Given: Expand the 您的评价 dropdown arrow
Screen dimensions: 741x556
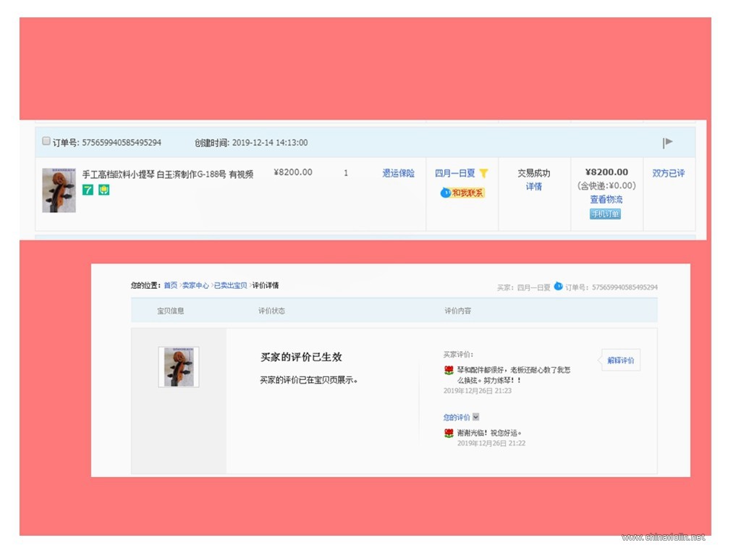Looking at the screenshot, I should [476, 416].
